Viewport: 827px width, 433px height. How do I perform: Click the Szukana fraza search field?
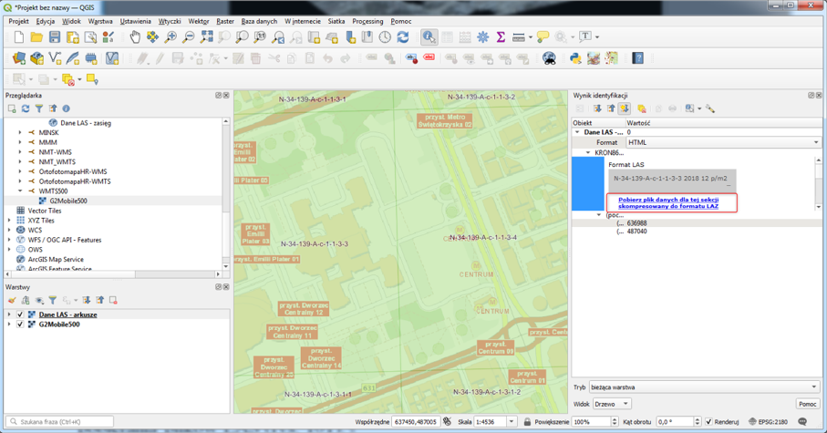point(59,422)
